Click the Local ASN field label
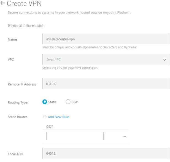 [15, 154]
